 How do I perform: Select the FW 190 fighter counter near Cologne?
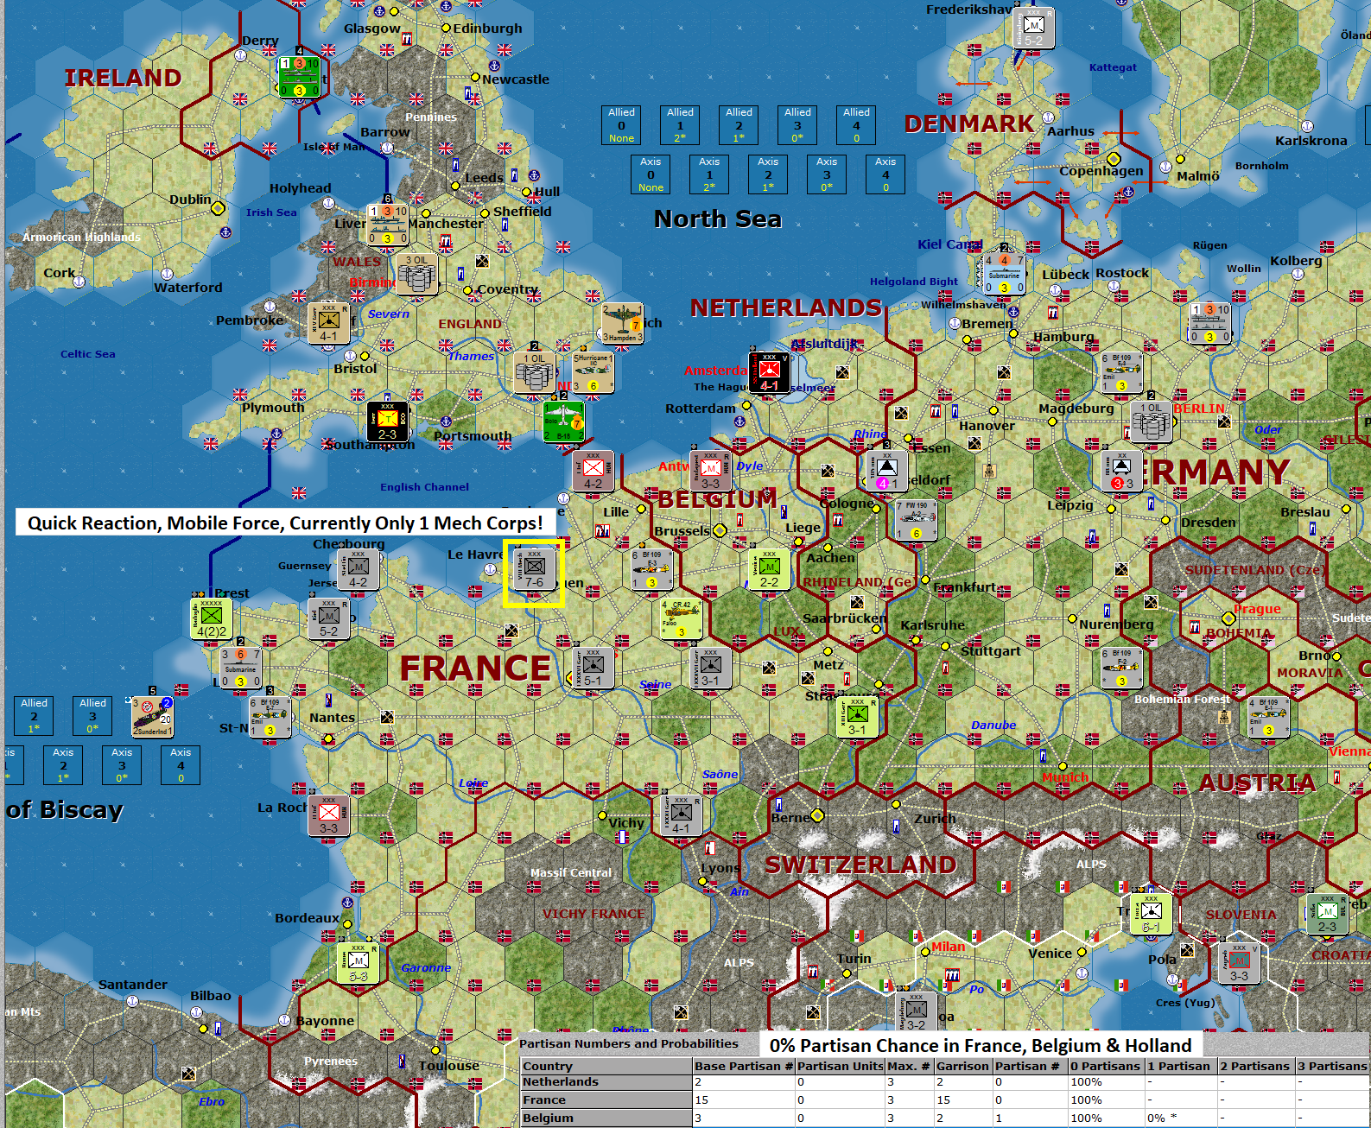[916, 521]
